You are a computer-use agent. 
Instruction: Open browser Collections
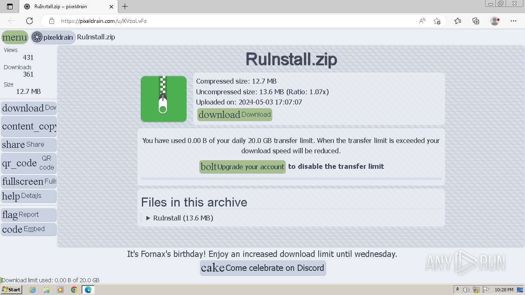(476, 21)
